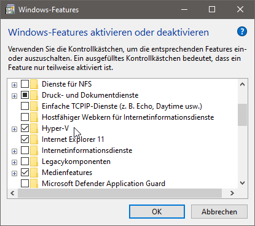Click the folder icon beside Internetinformationsdienste
The height and width of the screenshot is (226, 255).
[x=34, y=150]
